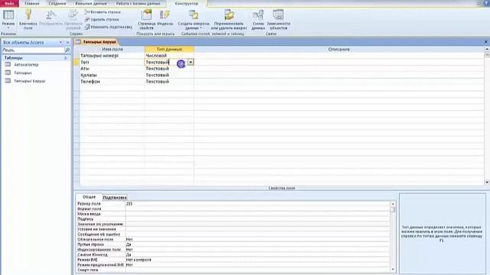
Task: Click data type cell of Қаласы row
Action: click(169, 75)
